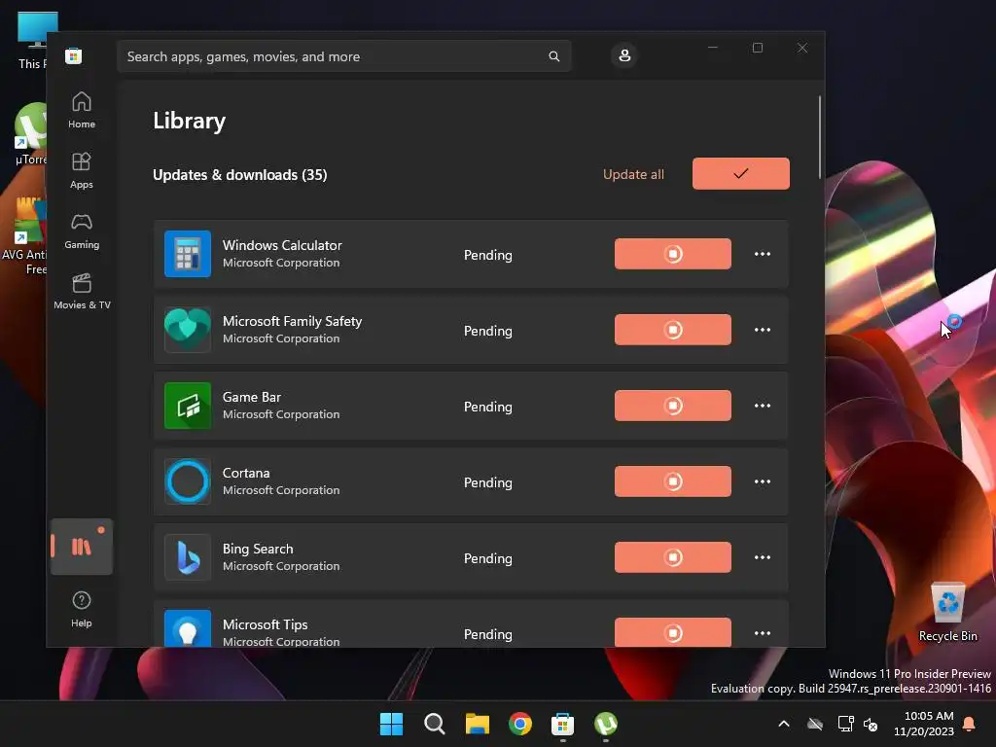Maximize the Microsoft Store window
Screen dimensions: 996x747
(x=757, y=48)
